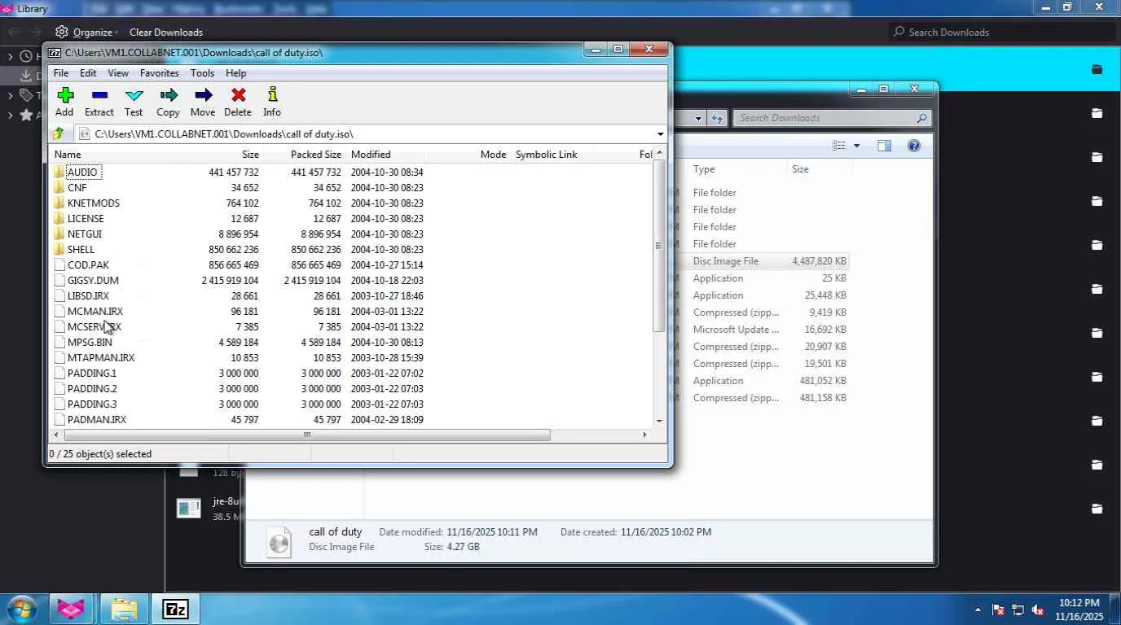Extract files with the Extract toolbar icon
Screen dimensions: 1121x625
coord(99,95)
